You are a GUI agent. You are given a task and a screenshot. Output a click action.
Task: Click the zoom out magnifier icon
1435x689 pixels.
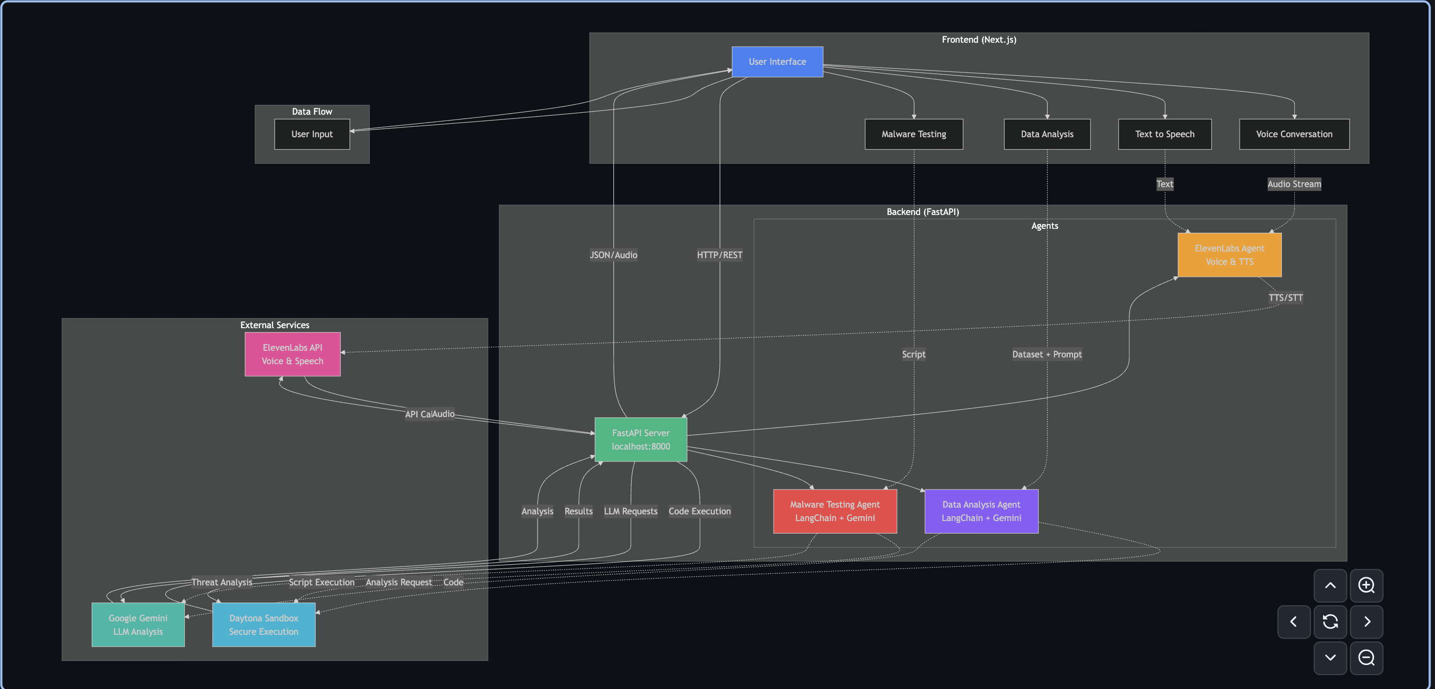click(x=1366, y=658)
